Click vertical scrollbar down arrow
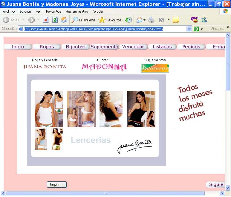The image size is (231, 197). point(227,188)
